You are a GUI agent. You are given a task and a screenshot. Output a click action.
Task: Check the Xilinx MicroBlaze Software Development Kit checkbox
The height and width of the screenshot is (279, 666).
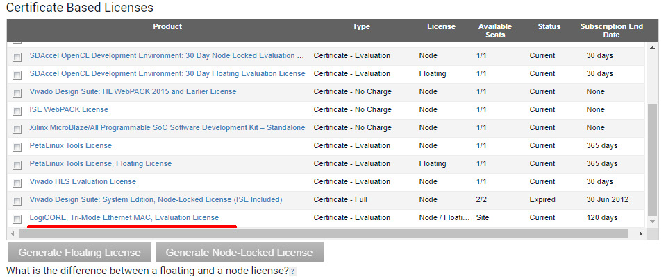click(17, 129)
